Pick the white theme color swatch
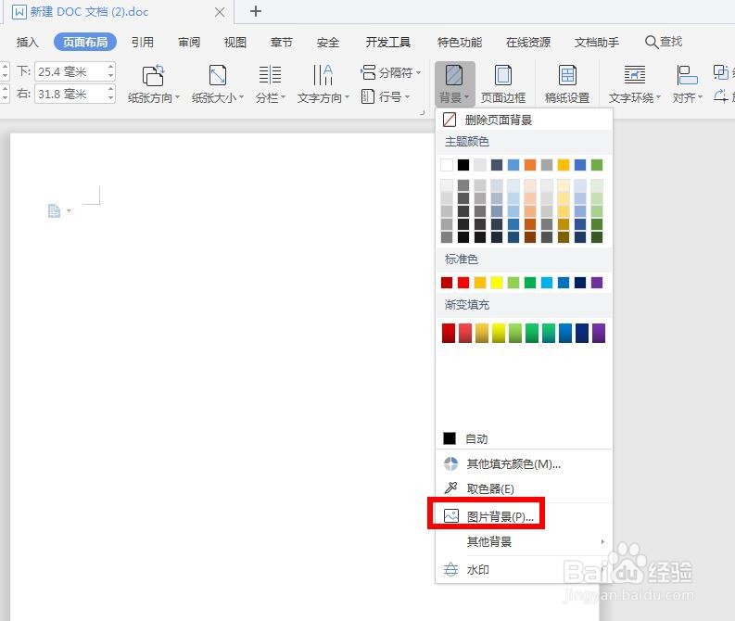 tap(447, 165)
